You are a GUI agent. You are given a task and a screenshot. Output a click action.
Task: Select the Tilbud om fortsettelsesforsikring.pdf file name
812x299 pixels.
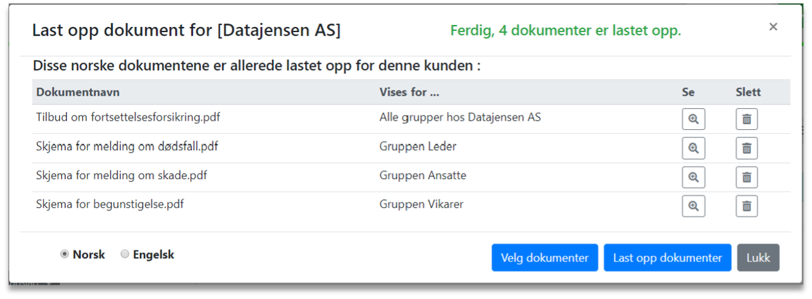click(128, 118)
